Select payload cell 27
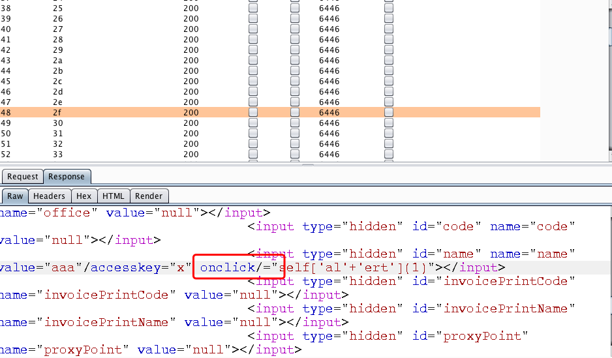 point(58,29)
